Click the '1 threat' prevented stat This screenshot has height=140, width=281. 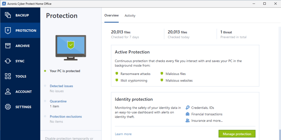click(x=226, y=32)
